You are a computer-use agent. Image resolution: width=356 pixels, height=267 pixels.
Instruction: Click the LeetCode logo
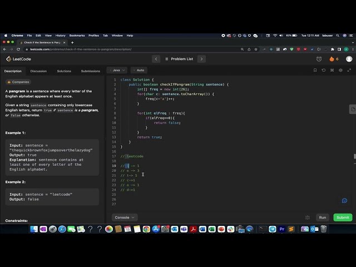click(x=18, y=59)
